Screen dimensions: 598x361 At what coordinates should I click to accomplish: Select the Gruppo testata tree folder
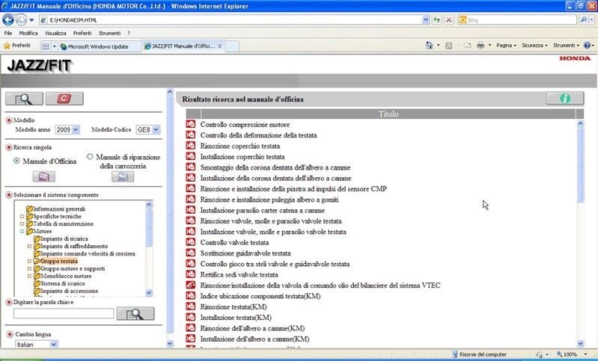point(58,261)
